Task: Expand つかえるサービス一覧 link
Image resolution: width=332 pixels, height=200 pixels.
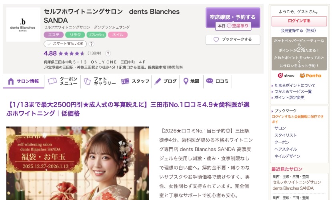Action: (x=293, y=92)
